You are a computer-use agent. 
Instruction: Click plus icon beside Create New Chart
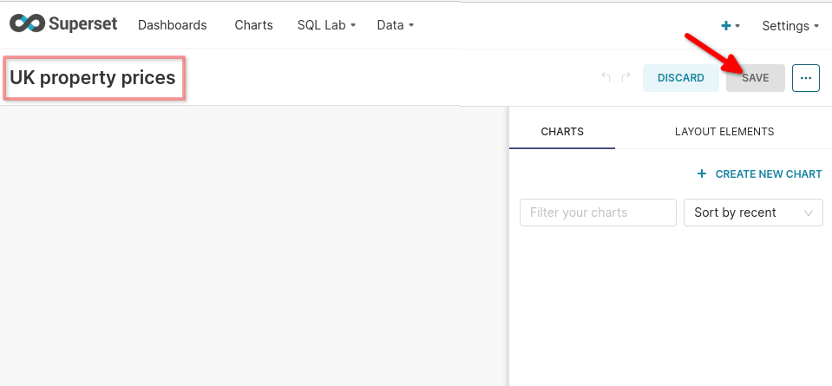click(x=702, y=174)
